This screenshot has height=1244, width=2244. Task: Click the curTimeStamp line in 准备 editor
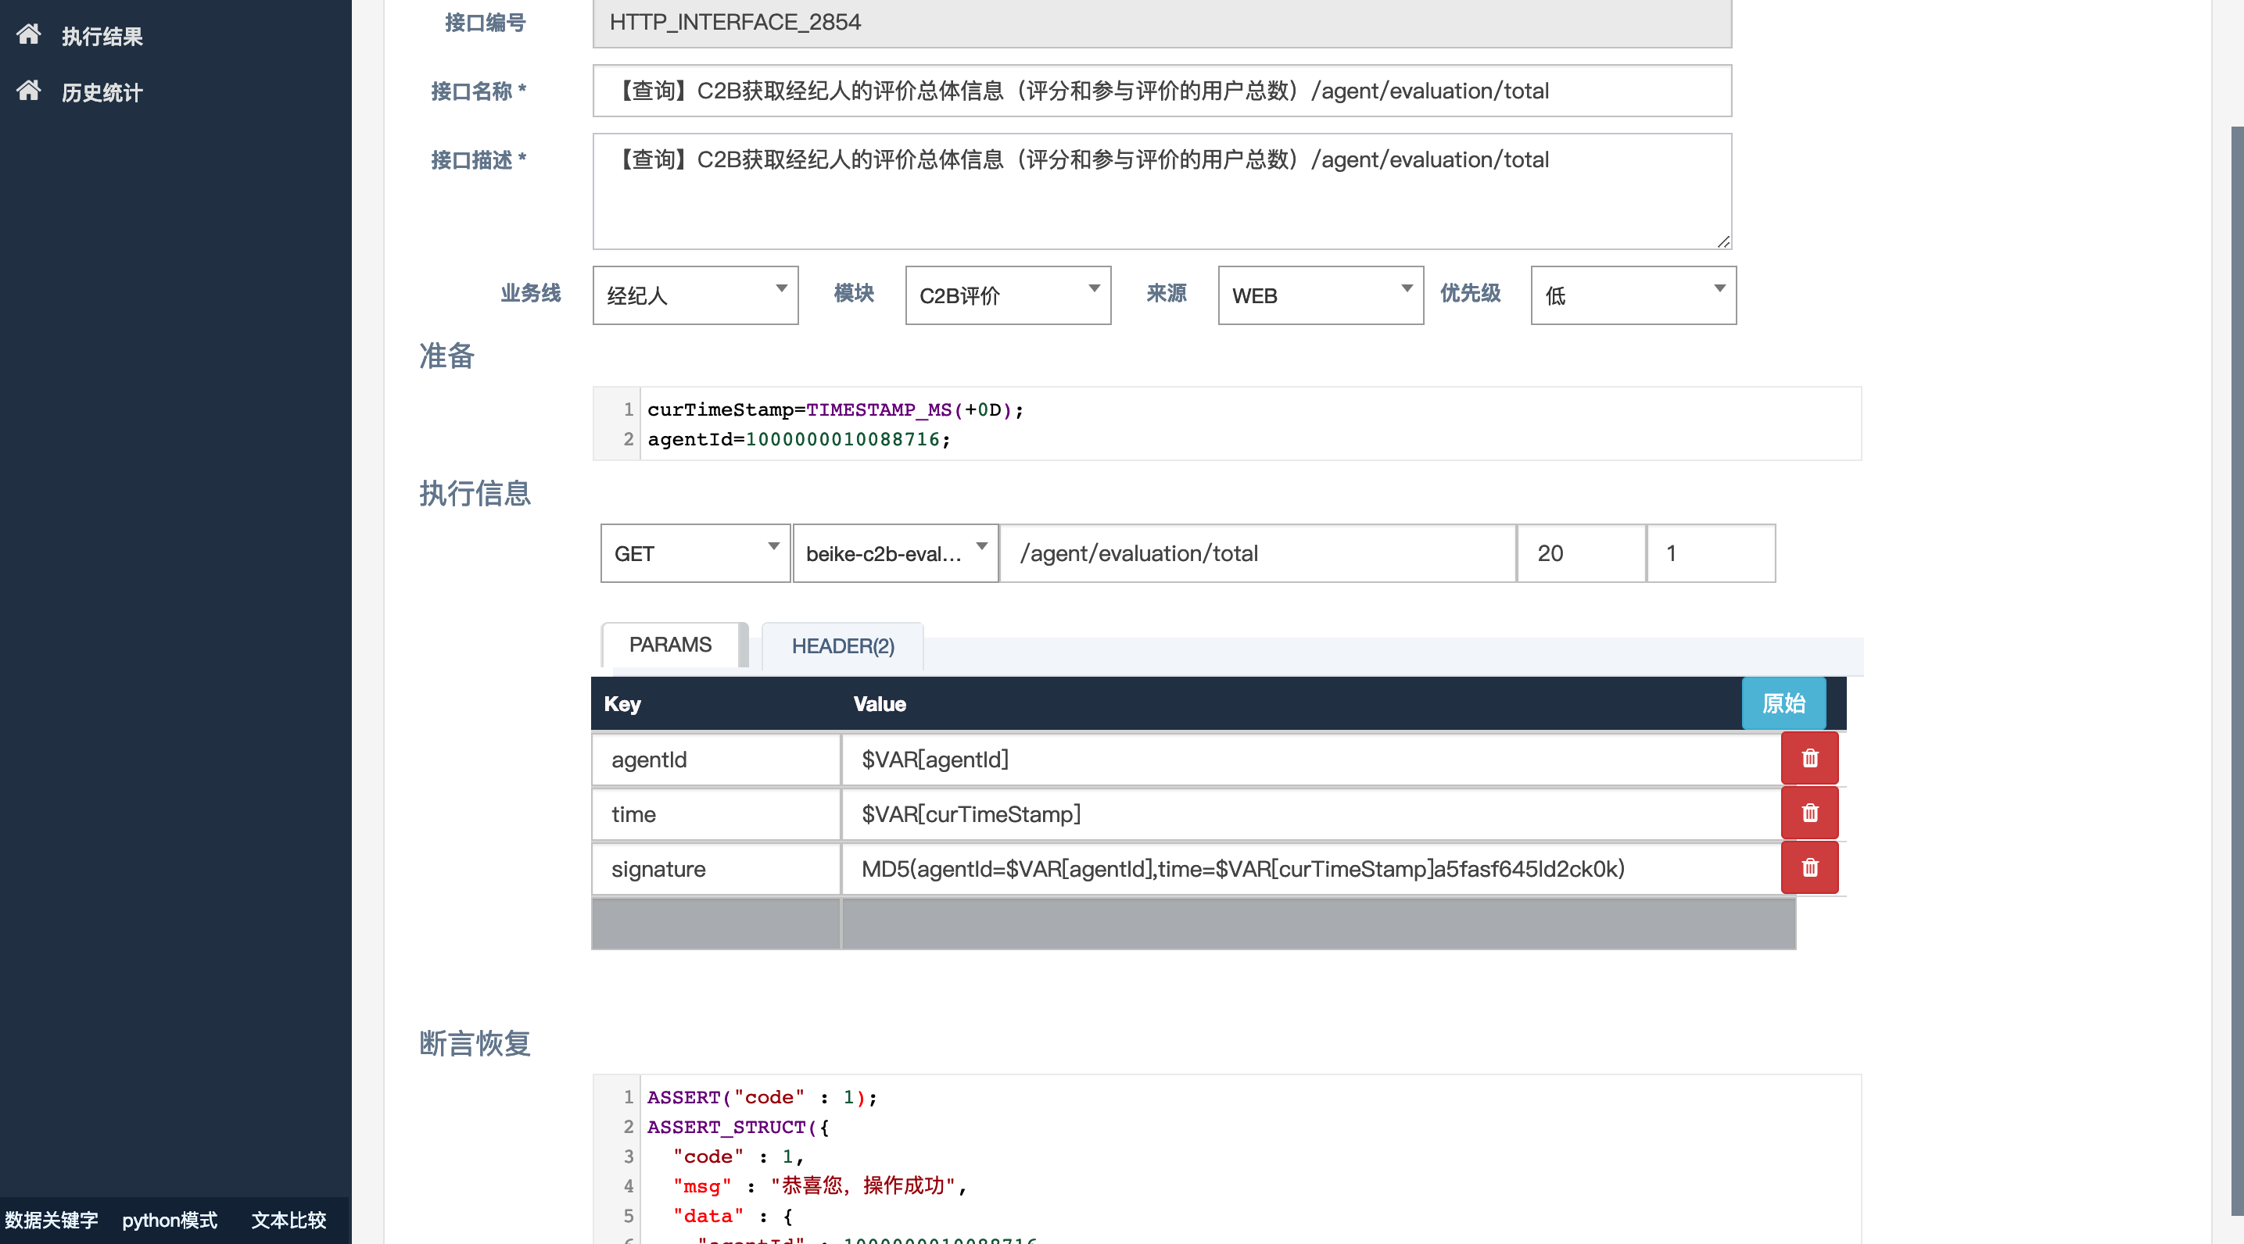click(835, 409)
